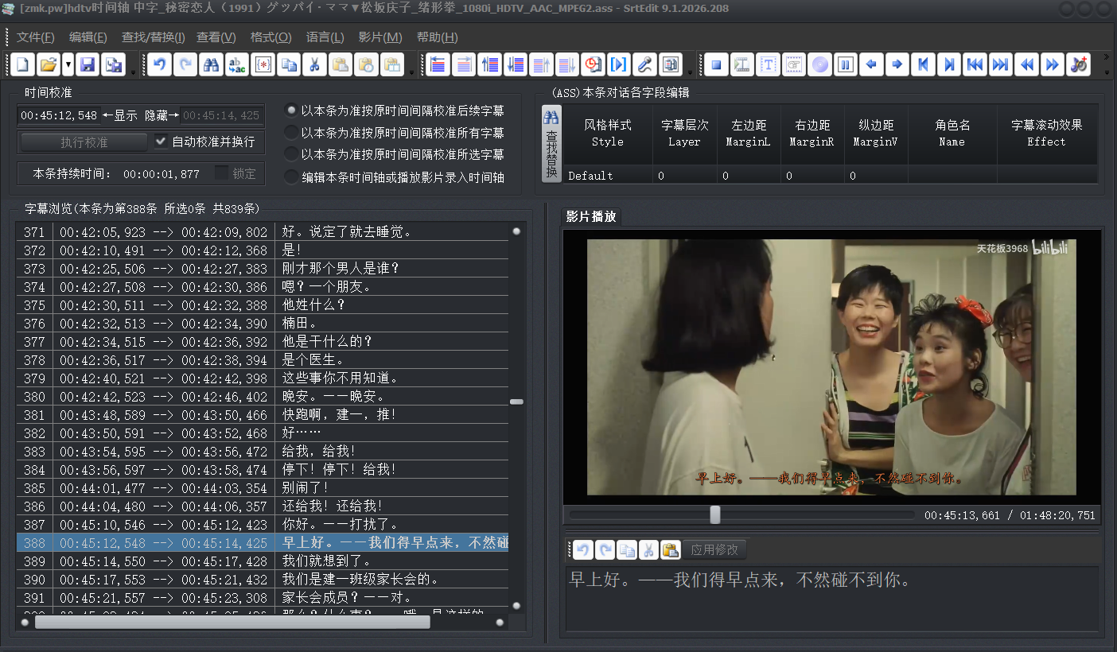Viewport: 1117px width, 652px height.
Task: Undo in the subtitle text editor toolbar
Action: click(x=583, y=549)
